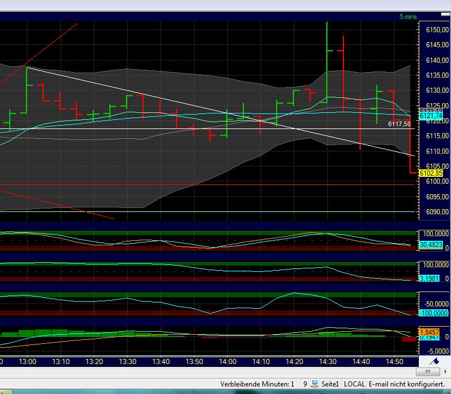Click the "LOCAL" status bar field
This screenshot has height=394, width=451.
coord(355,384)
